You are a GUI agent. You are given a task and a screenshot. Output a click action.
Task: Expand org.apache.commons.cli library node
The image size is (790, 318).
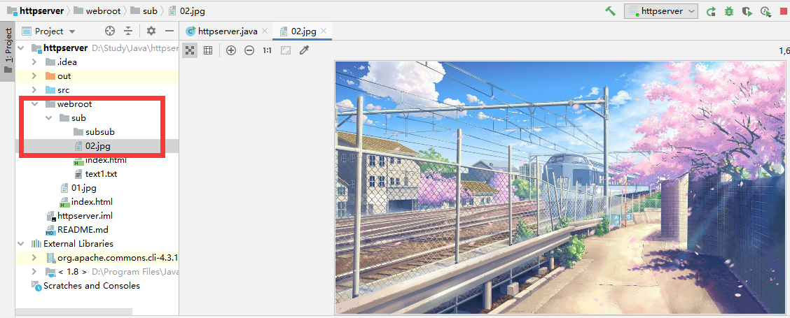pyautogui.click(x=34, y=258)
